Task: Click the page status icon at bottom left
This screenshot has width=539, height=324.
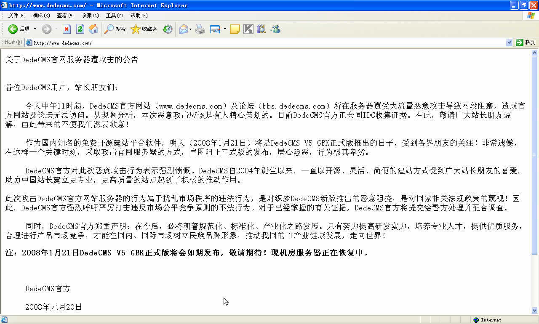Action: (4, 320)
